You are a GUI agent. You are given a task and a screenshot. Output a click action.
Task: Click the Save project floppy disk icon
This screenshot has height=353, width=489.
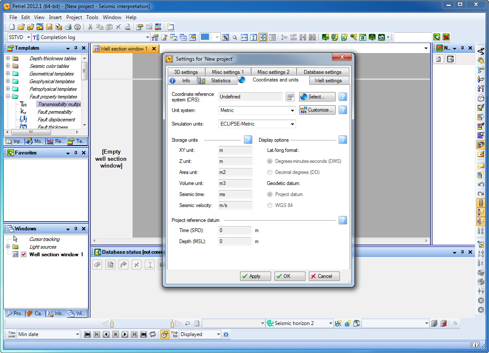[49, 27]
